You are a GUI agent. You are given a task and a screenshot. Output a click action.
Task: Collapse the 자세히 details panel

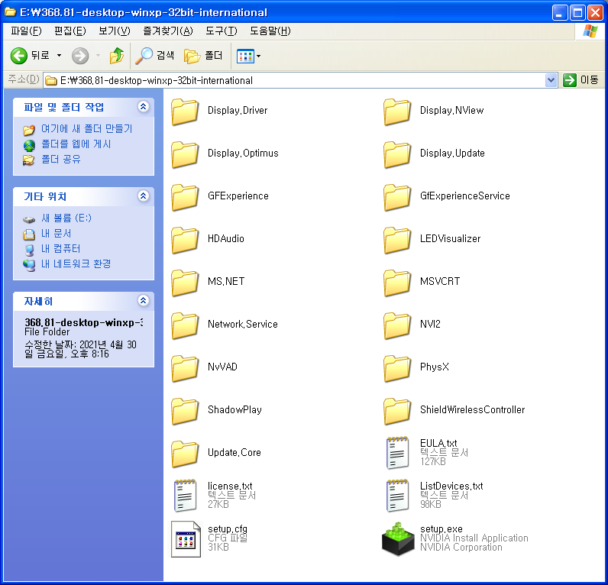coord(143,300)
